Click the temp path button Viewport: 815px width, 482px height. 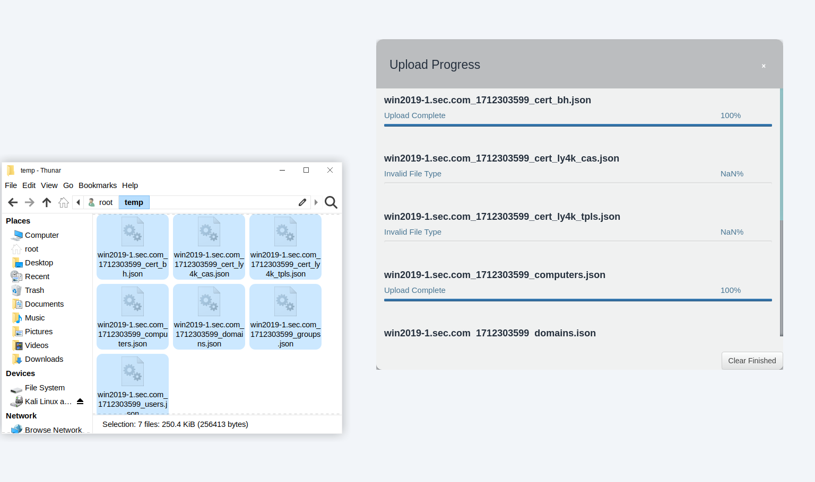[134, 202]
